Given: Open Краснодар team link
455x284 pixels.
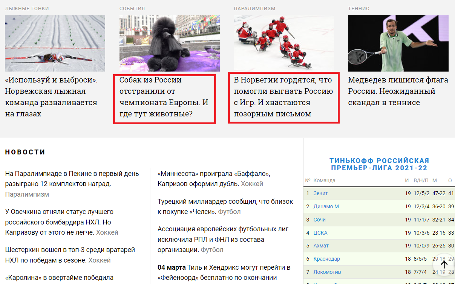Looking at the screenshot, I should [326, 259].
